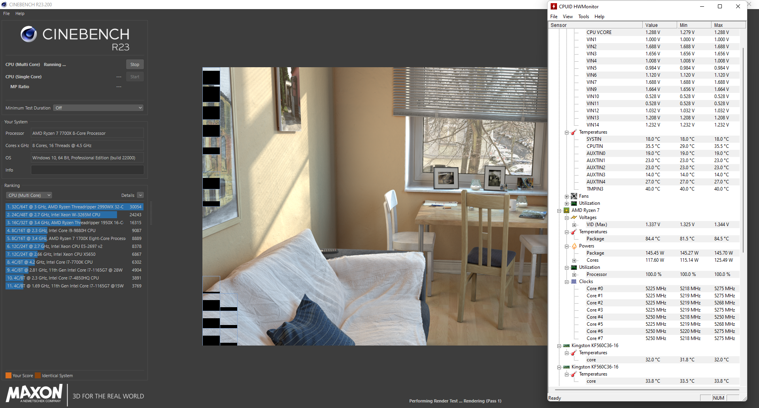This screenshot has width=759, height=408.
Task: Click the orange Your Score legend swatch
Action: point(8,376)
